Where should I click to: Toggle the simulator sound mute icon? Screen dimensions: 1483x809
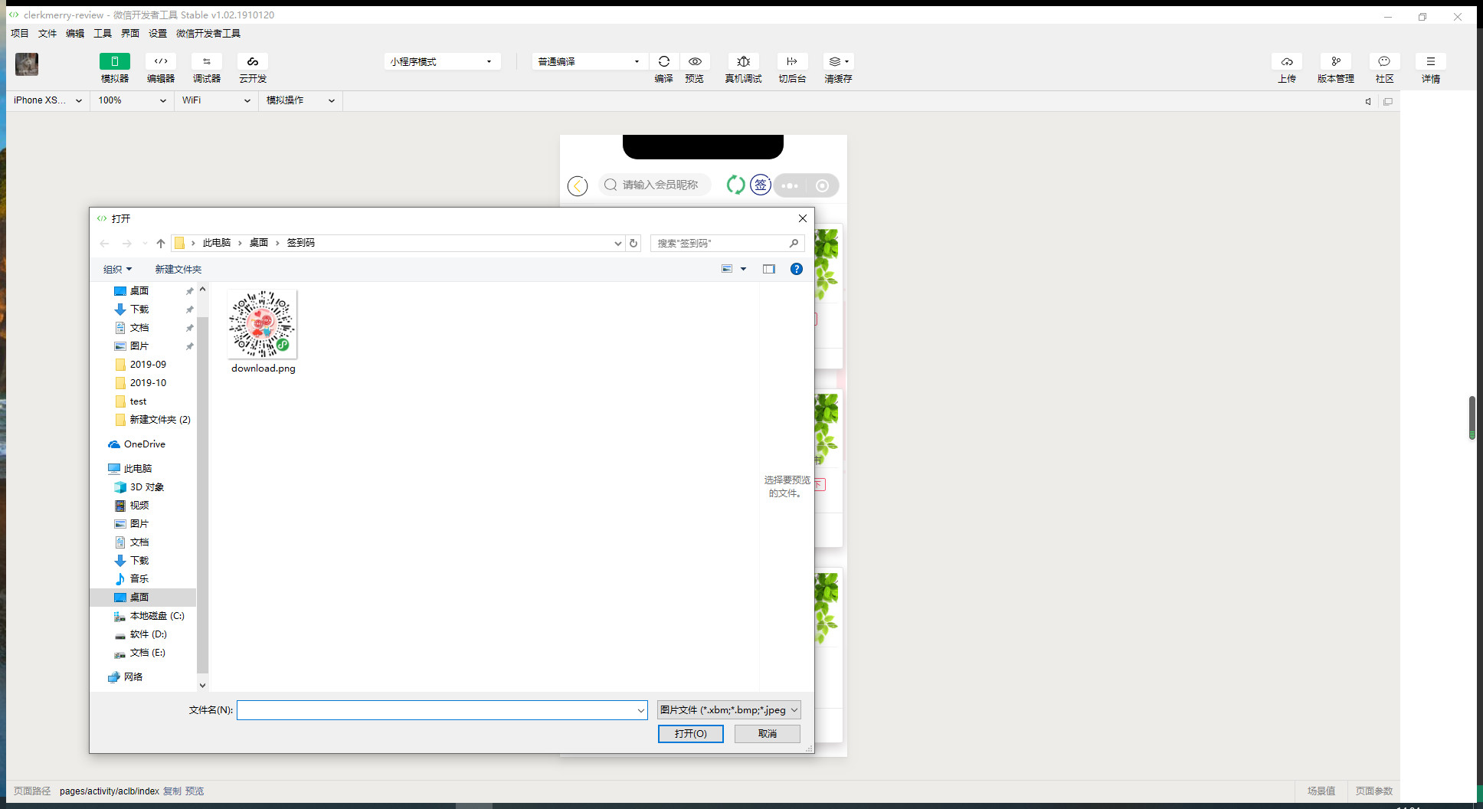pyautogui.click(x=1368, y=101)
